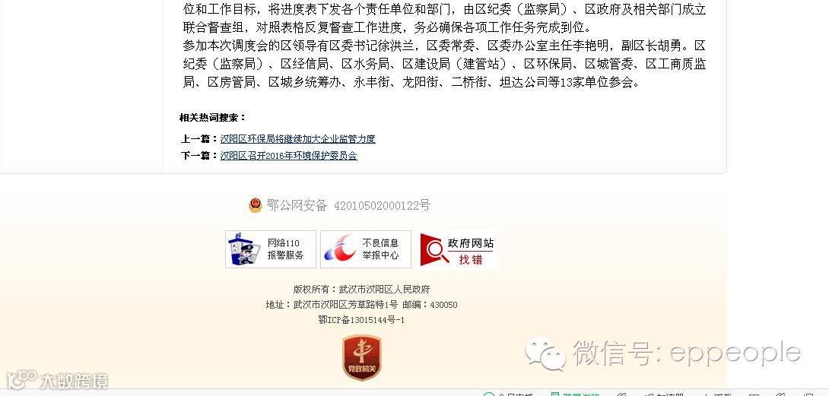Open previous article 汉阳区环保局将继续加大企业监管力度
829x396 pixels.
(x=297, y=139)
